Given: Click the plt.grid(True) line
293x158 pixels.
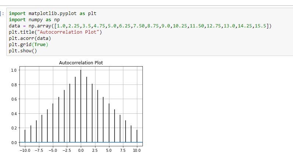Looking at the screenshot, I should pos(28,45).
